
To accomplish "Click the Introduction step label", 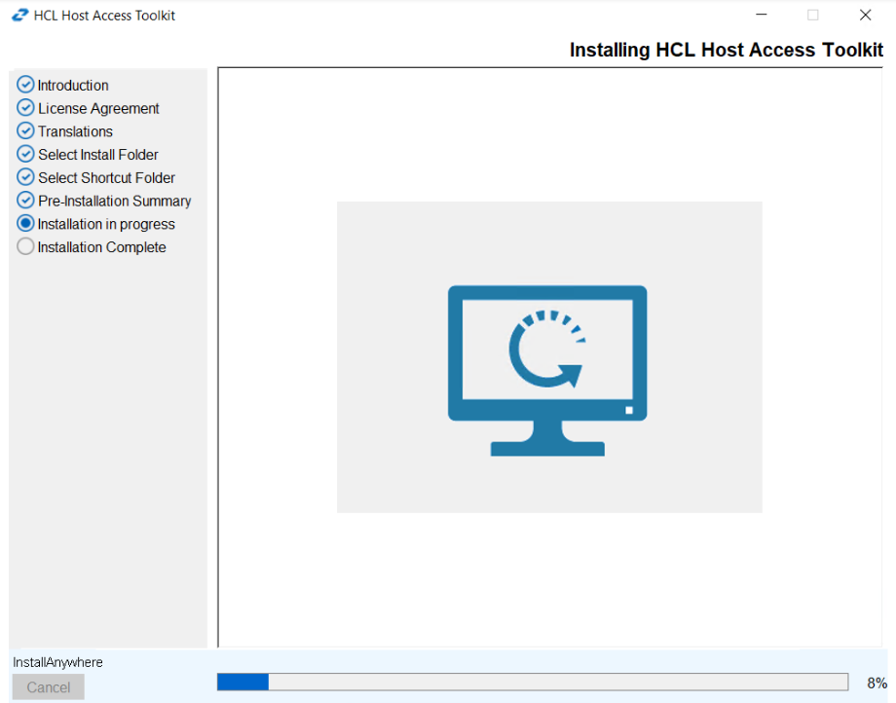I will tap(73, 85).
